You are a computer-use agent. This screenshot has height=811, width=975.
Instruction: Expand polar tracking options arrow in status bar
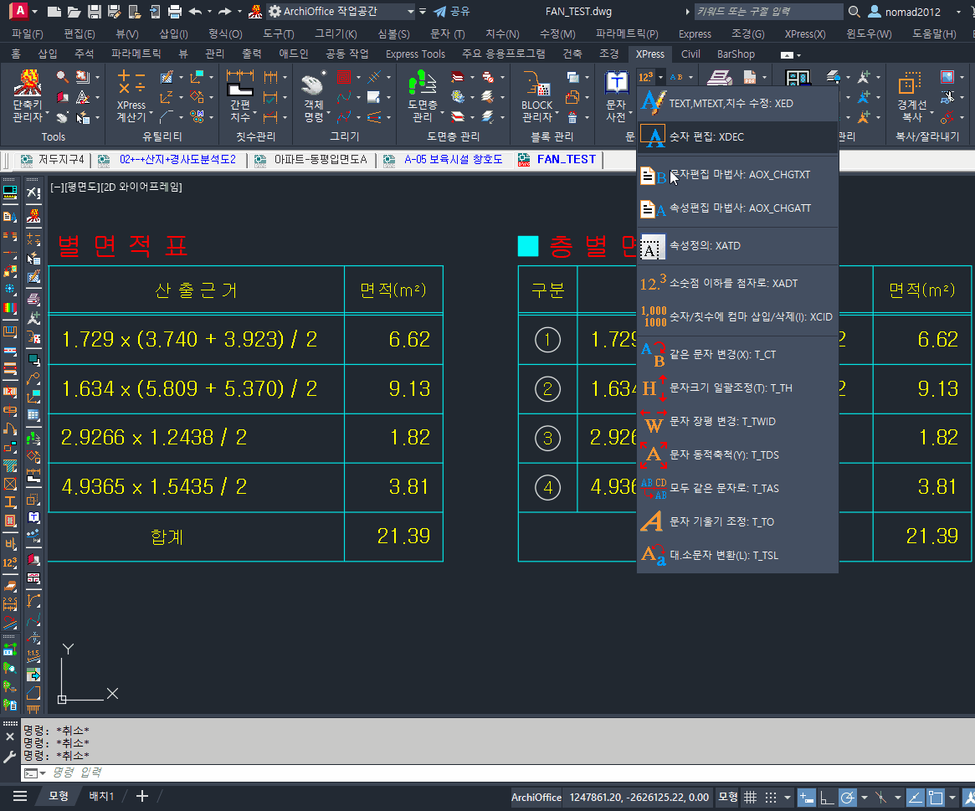click(865, 797)
